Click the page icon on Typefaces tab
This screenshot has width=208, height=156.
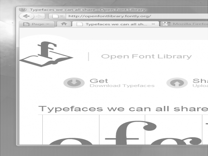80,24
